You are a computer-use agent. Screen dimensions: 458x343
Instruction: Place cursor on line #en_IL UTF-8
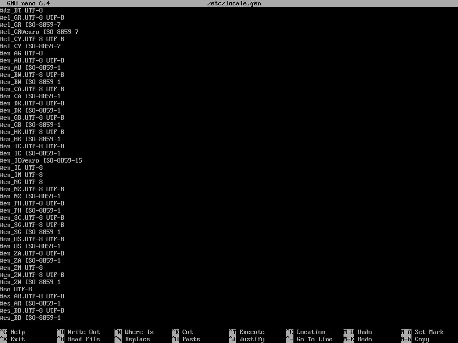[x=21, y=168]
